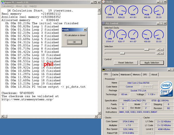This screenshot has height=135, width=174.
Task: Click the Multiplier value x 7.0
Action: (x=128, y=125)
